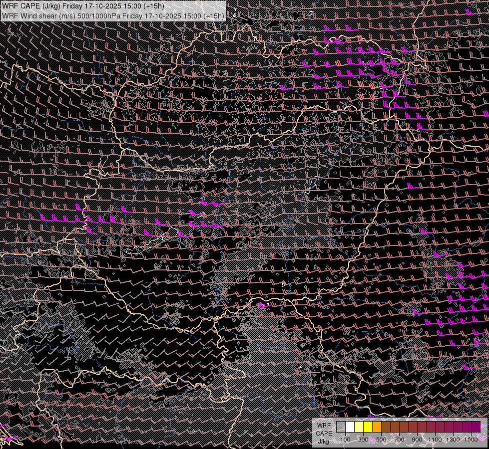The width and height of the screenshot is (489, 449).
Task: Click the legend value 100
Action: 345,440
